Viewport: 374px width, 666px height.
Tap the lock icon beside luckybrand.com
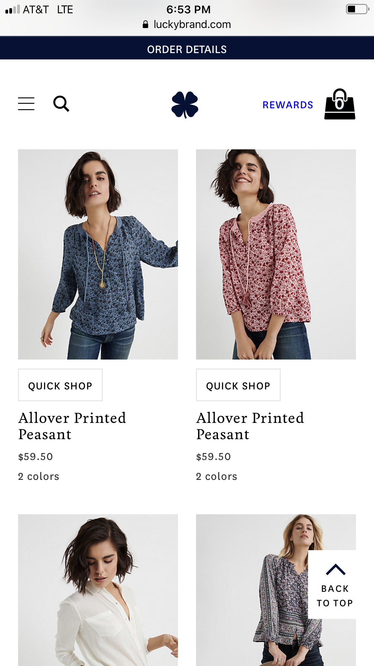pos(145,24)
